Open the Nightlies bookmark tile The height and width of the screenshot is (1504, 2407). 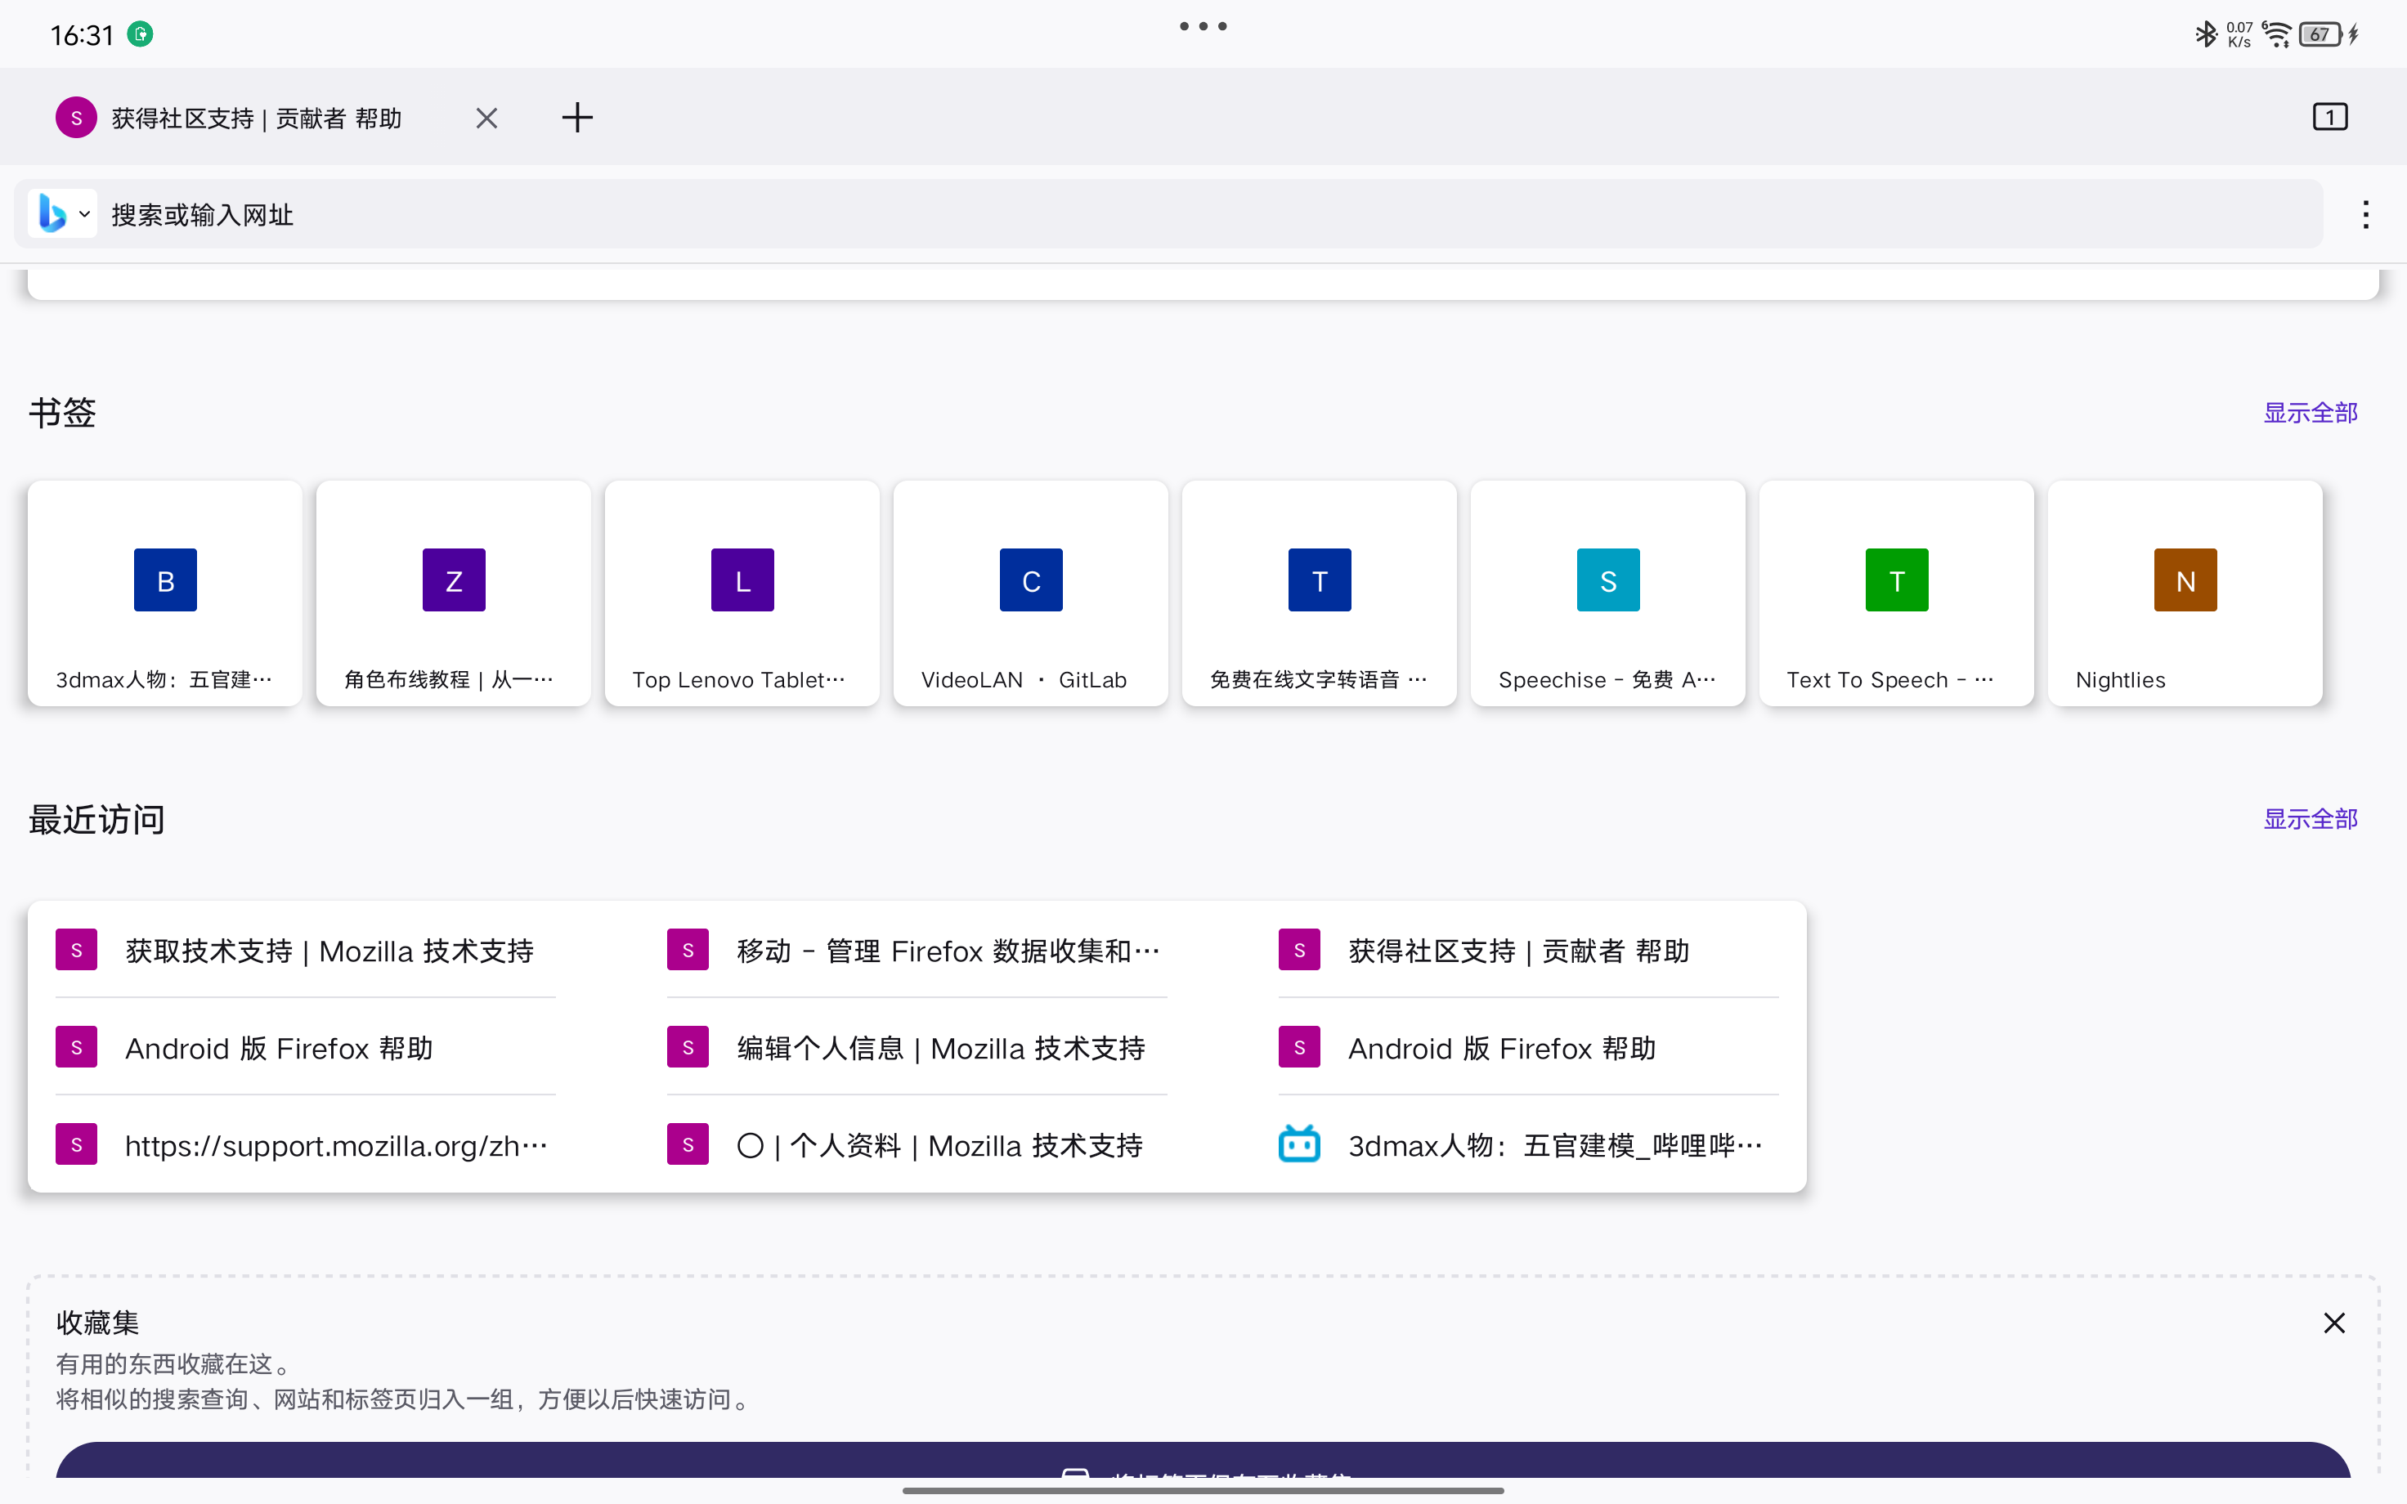(x=2184, y=594)
